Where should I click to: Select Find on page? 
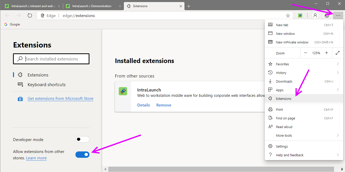pyautogui.click(x=304, y=118)
